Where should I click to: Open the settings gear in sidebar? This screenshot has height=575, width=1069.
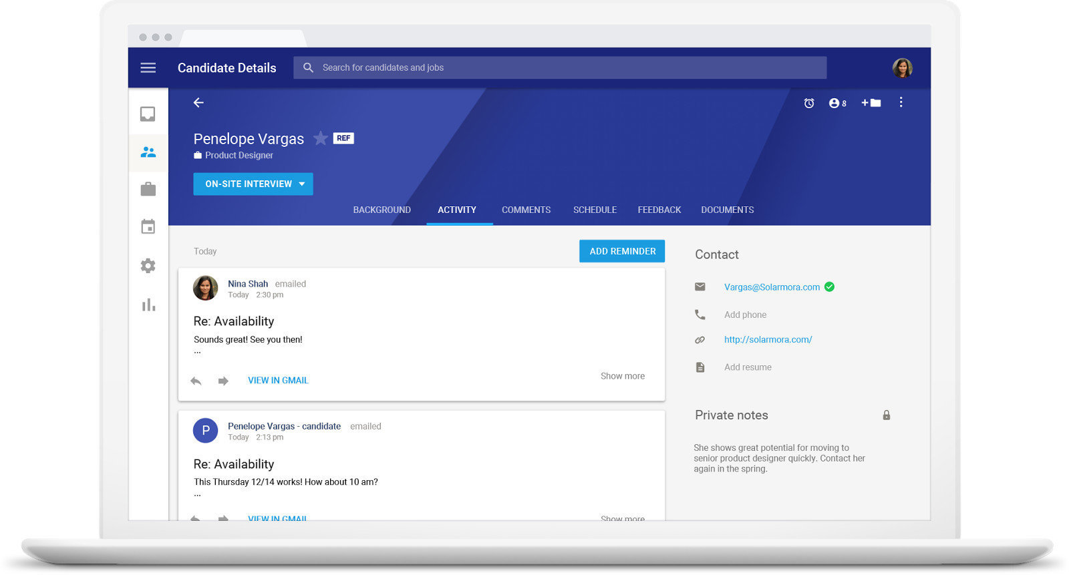[148, 266]
